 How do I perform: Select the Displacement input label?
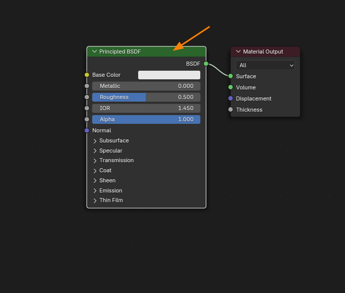(x=254, y=99)
